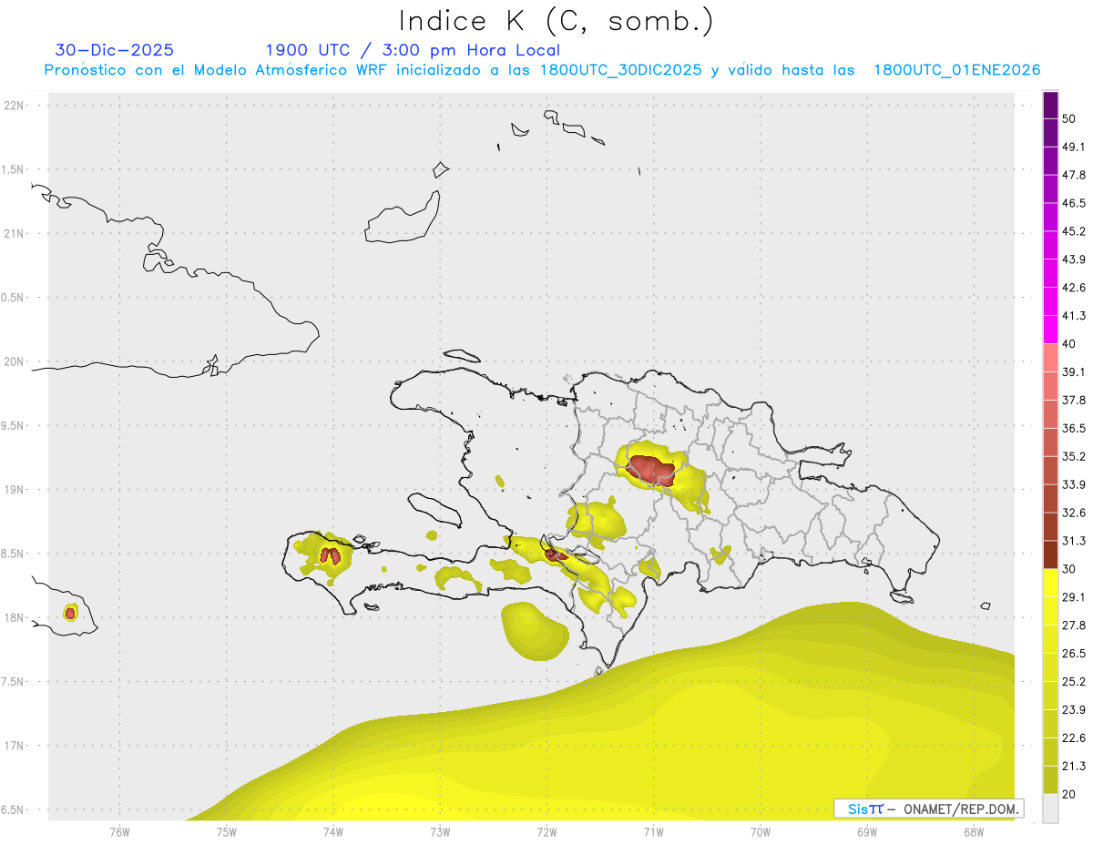Click the colorbar value "41.3"
This screenshot has width=1093, height=844.
1074,316
